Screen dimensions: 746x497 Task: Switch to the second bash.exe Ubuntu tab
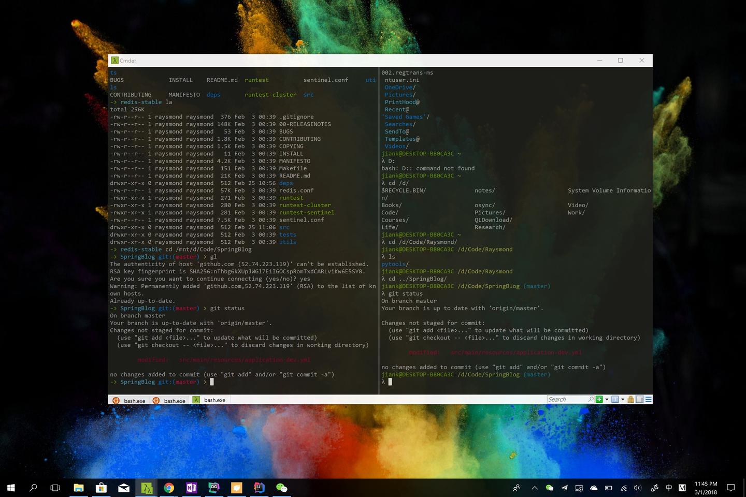click(169, 400)
